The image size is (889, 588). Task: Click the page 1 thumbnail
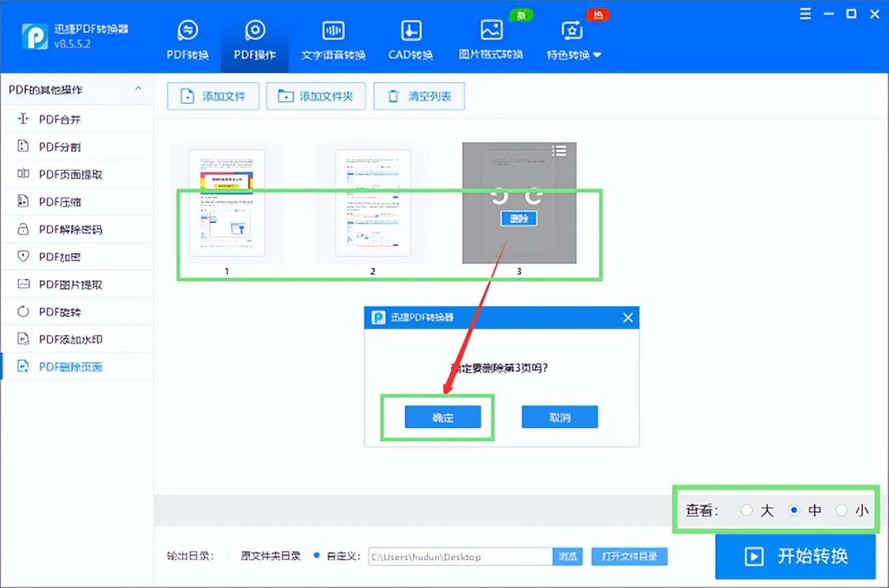[x=227, y=202]
